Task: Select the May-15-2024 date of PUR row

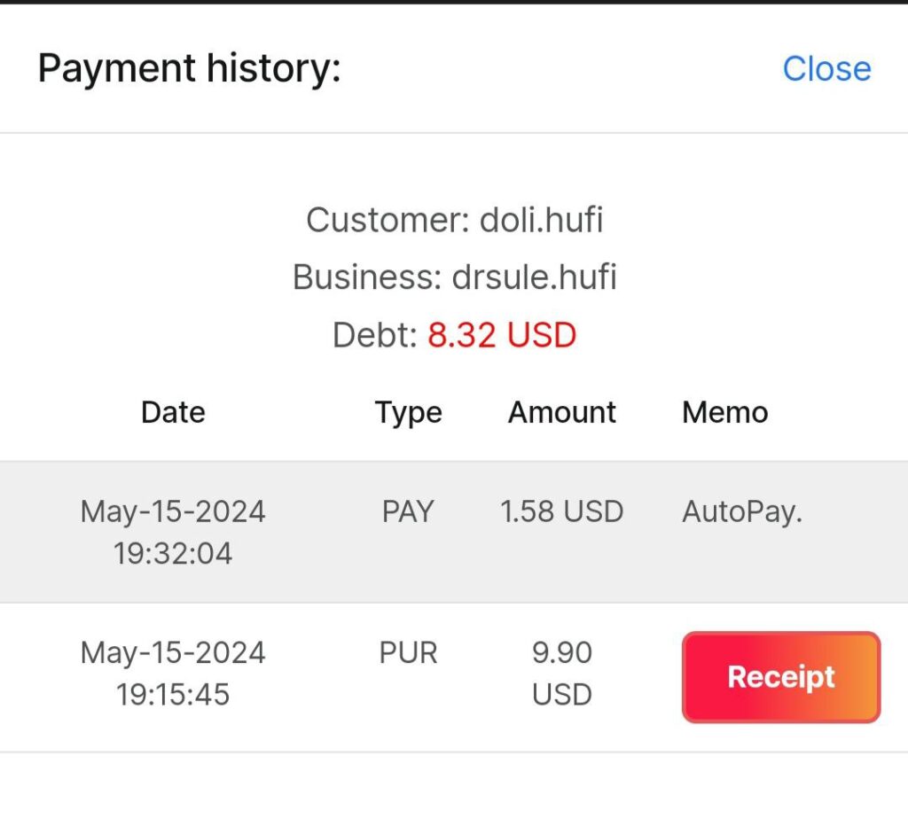Action: pos(173,653)
